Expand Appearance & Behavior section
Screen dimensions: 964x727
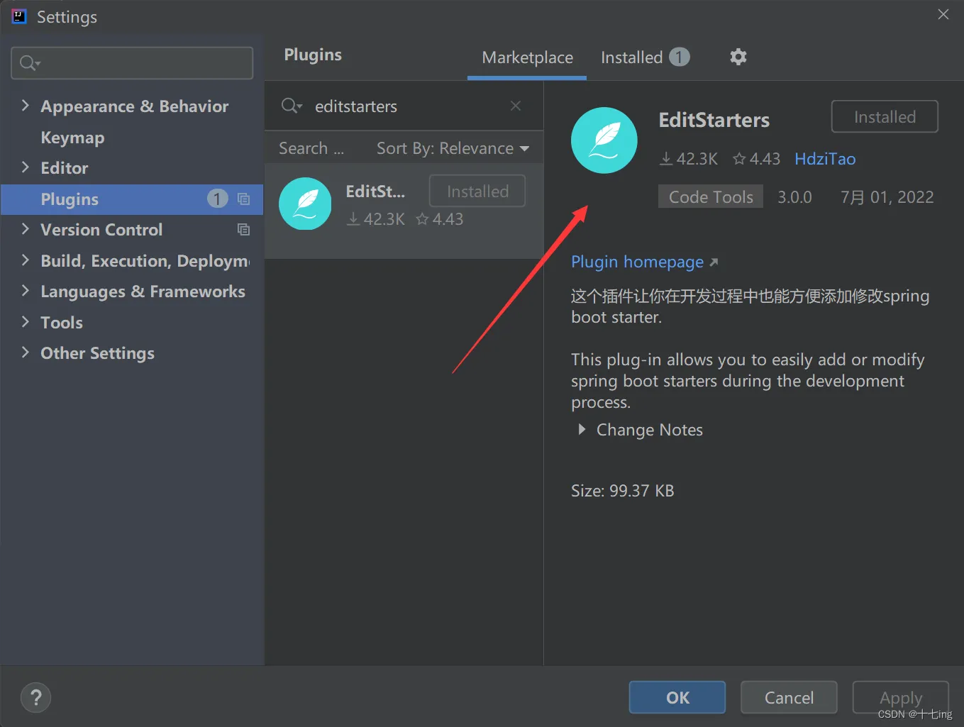pyautogui.click(x=26, y=106)
